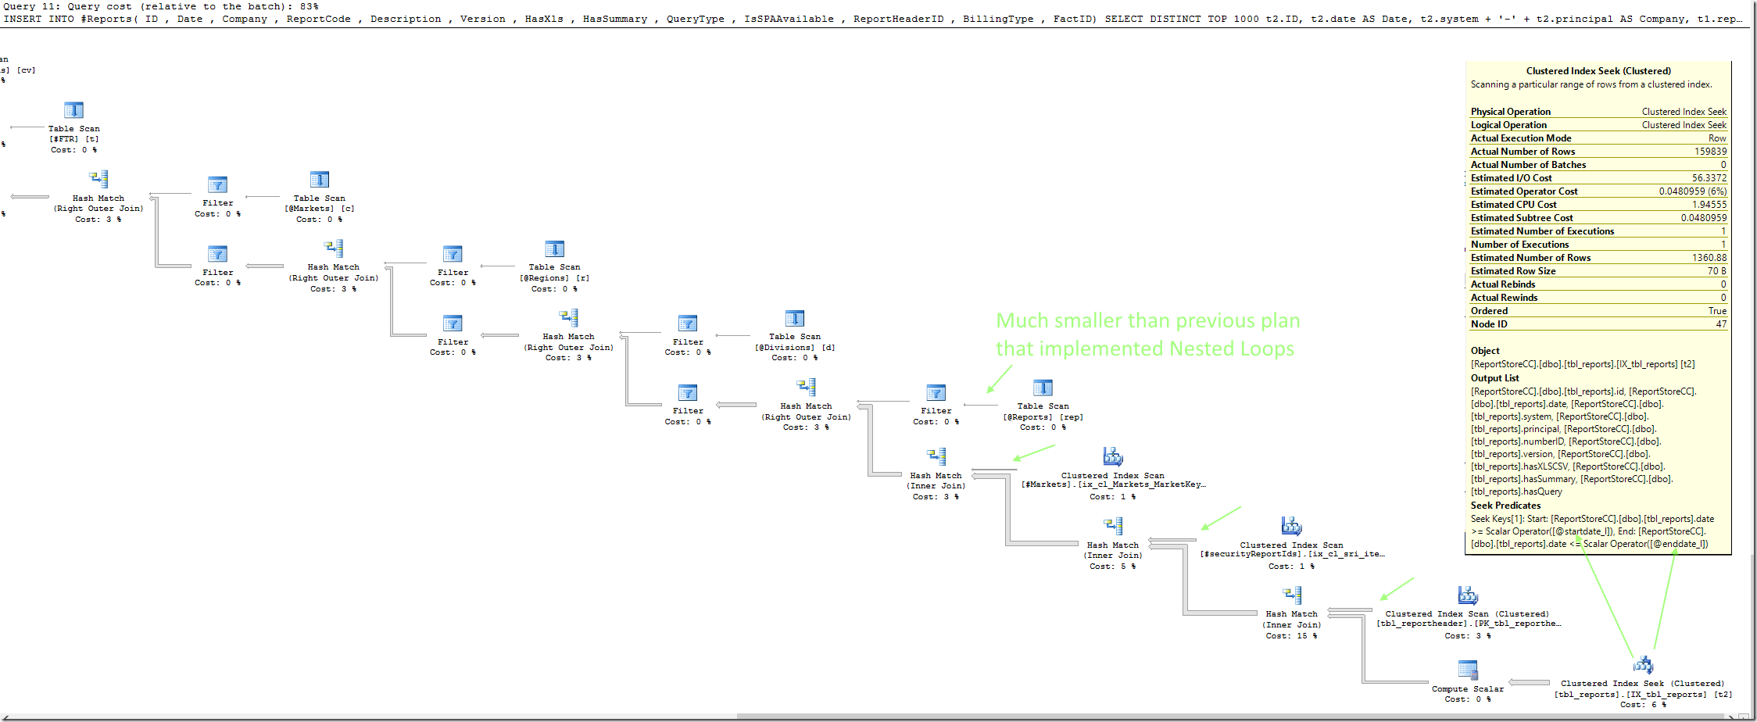Click the Estimated CPU Cost value 1.94555
The height and width of the screenshot is (722, 1757).
[x=1709, y=205]
